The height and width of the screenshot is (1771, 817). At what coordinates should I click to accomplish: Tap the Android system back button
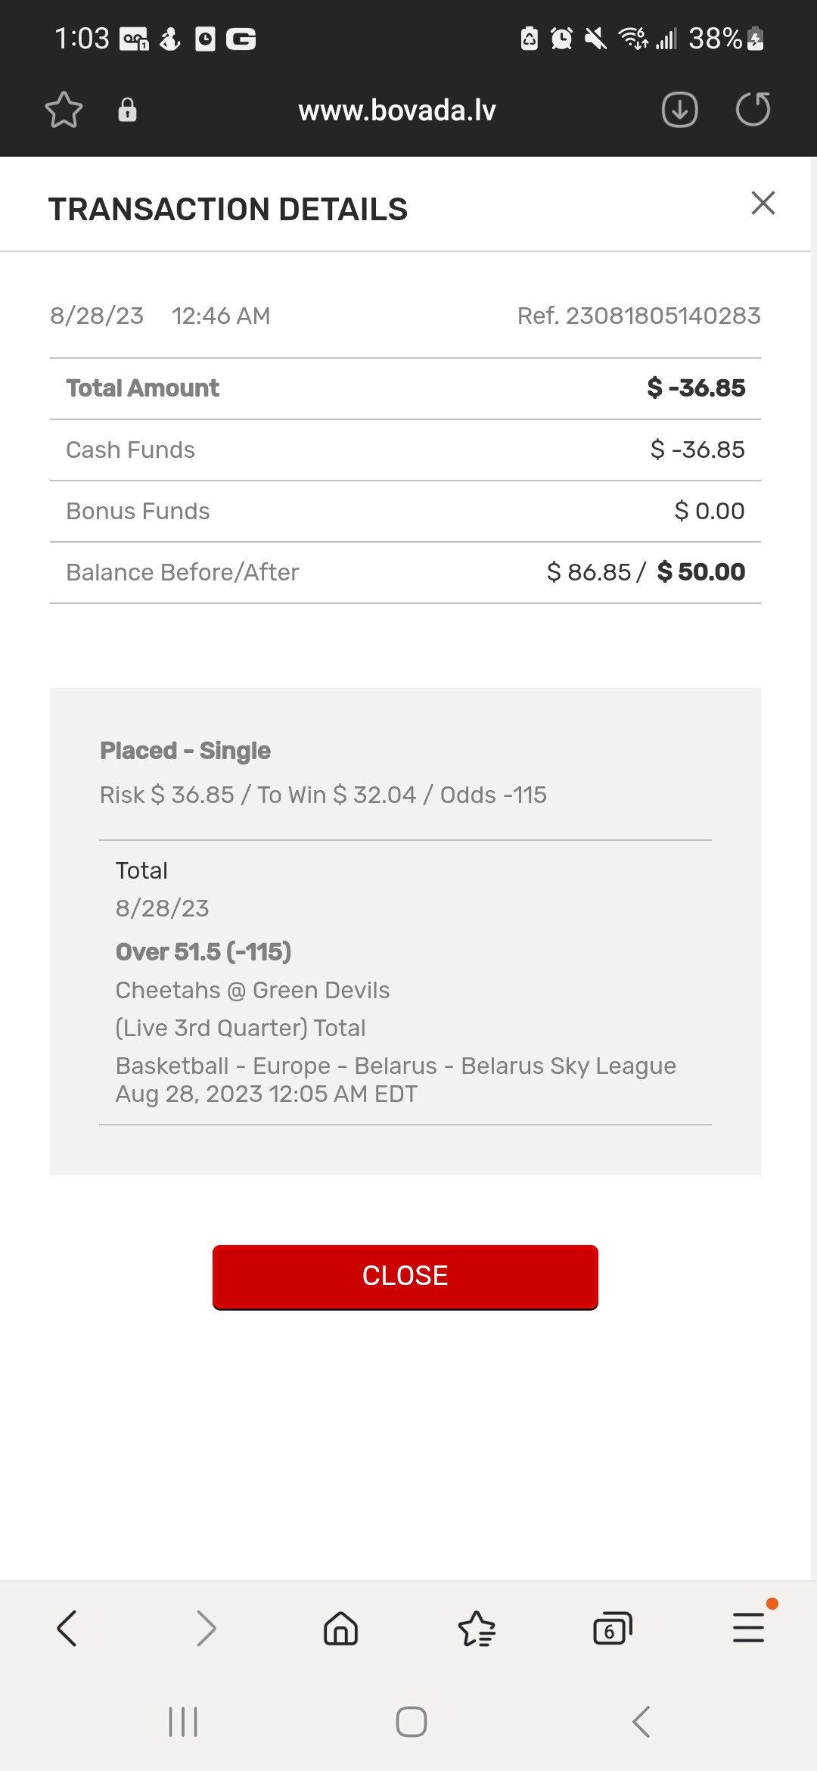(x=641, y=1722)
